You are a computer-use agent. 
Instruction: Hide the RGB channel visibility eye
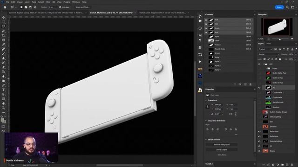click(x=206, y=20)
